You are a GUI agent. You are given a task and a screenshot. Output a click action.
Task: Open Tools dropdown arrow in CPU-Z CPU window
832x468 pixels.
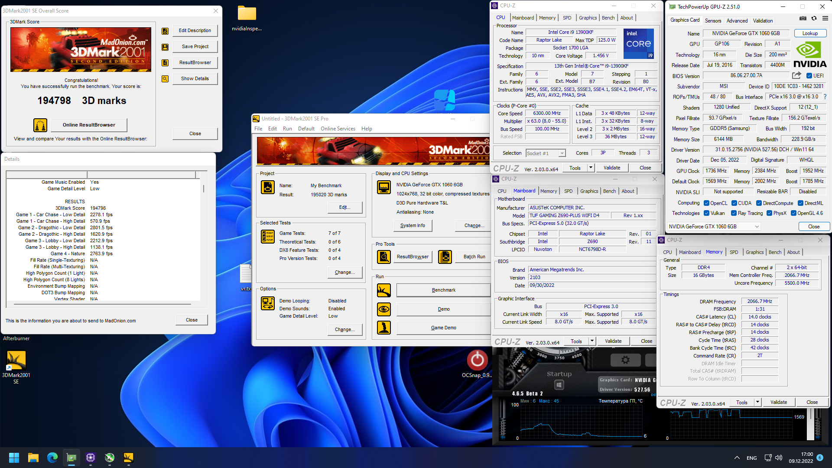(590, 168)
